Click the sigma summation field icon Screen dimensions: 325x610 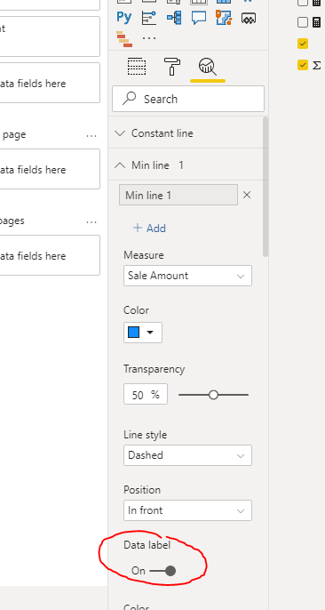(x=316, y=65)
